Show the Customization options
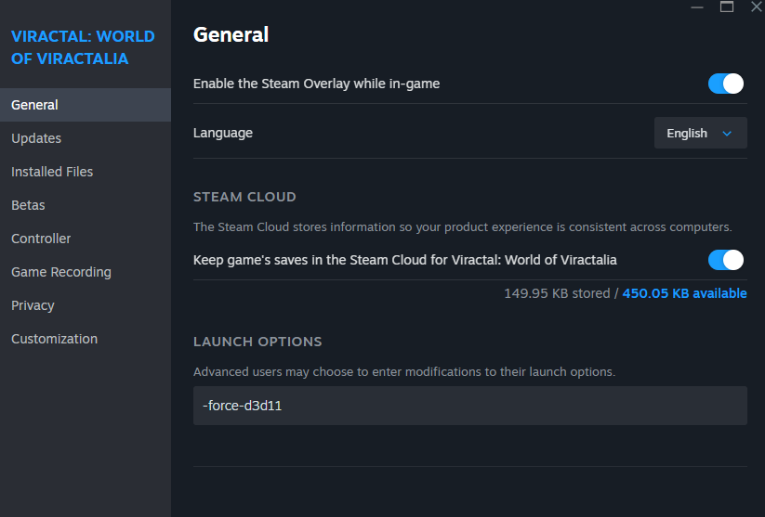 click(x=54, y=339)
